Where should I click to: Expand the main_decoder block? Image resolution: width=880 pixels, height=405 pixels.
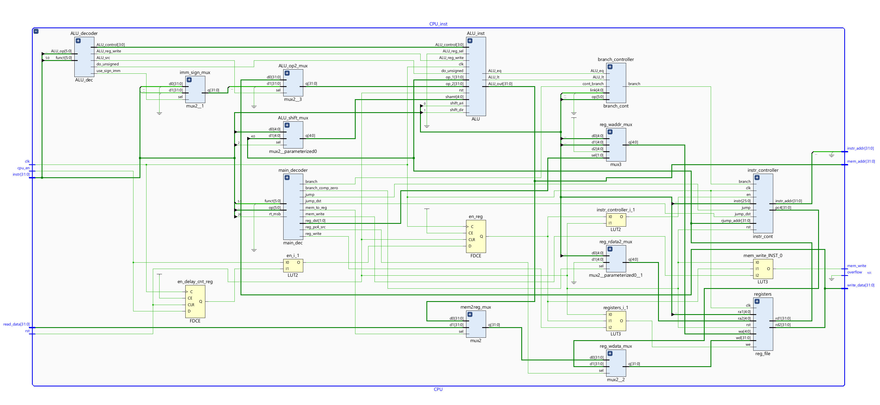[287, 178]
